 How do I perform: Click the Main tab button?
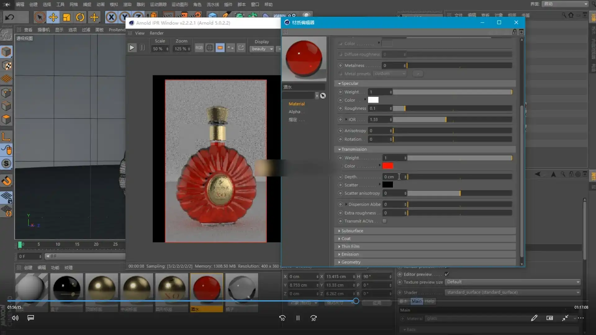coord(416,301)
